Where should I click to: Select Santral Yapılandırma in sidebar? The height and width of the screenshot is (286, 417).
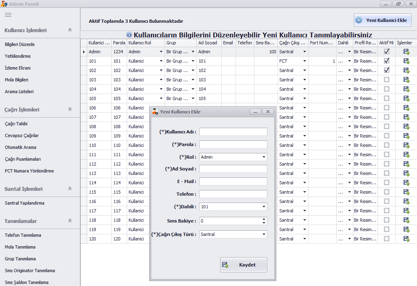click(24, 203)
